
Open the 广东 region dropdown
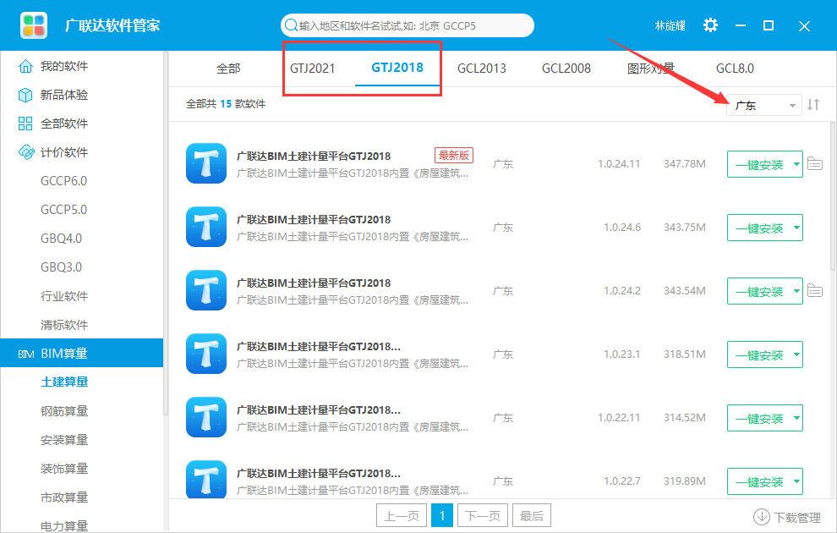point(764,105)
